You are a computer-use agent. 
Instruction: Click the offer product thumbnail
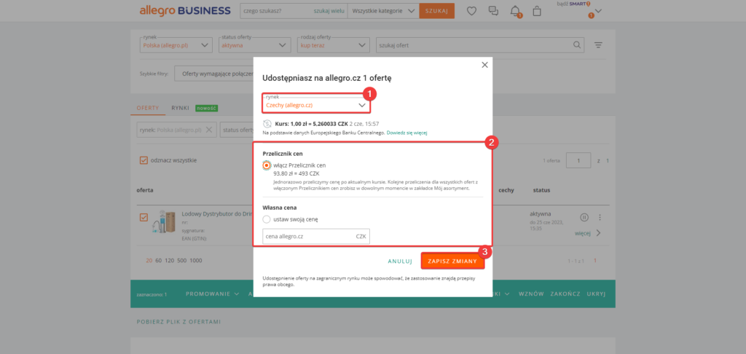(x=165, y=222)
